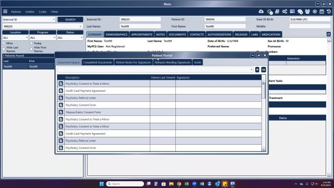Switch to the Demographics tab

[x=116, y=34]
